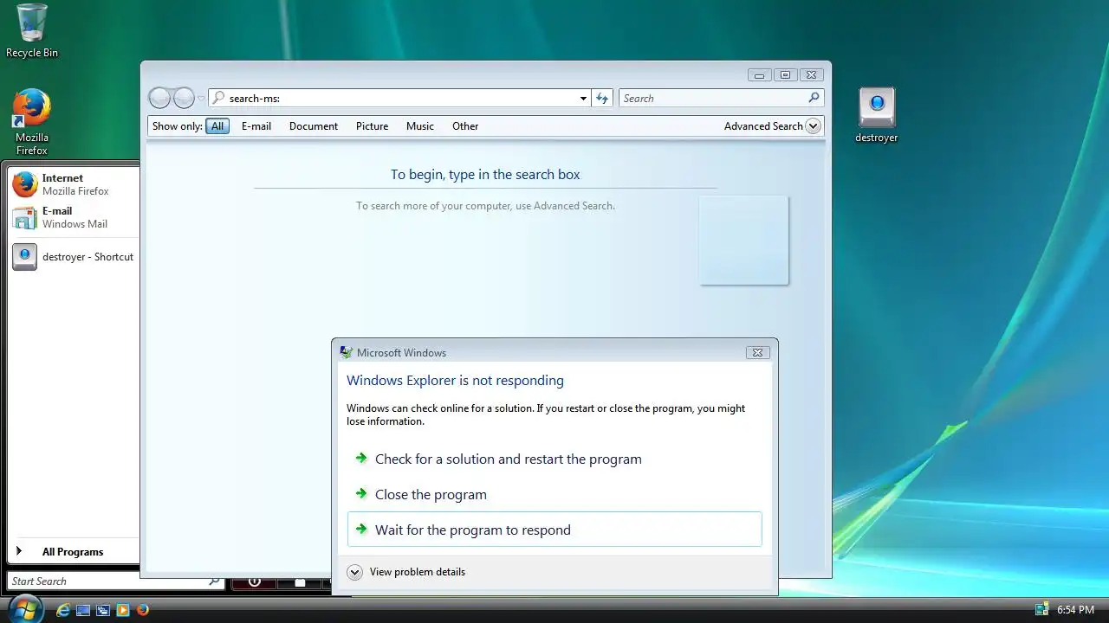Click 'To begin, type in the search box' text

485,174
